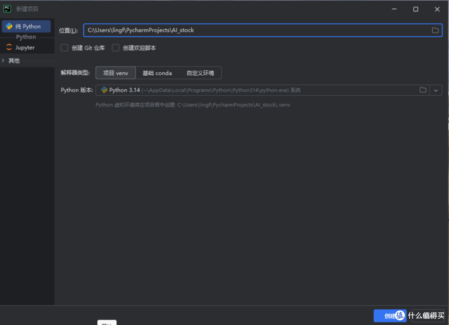The image size is (449, 325).
Task: Tick the 创建欢迎脚本 checkbox
Action: point(116,48)
